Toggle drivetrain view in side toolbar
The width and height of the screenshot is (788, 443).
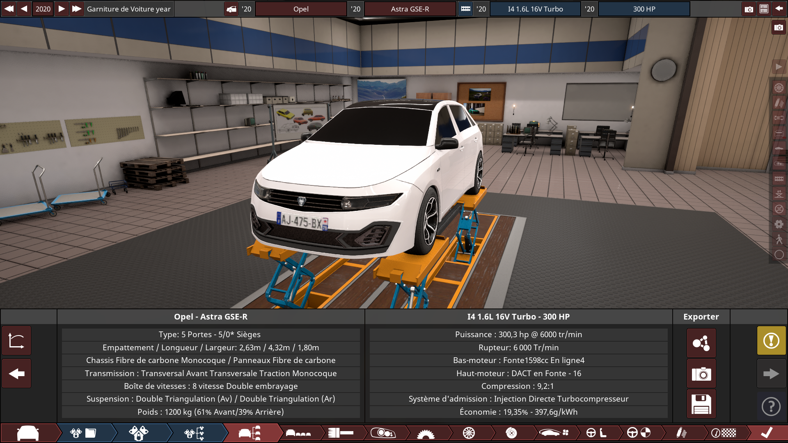779,118
